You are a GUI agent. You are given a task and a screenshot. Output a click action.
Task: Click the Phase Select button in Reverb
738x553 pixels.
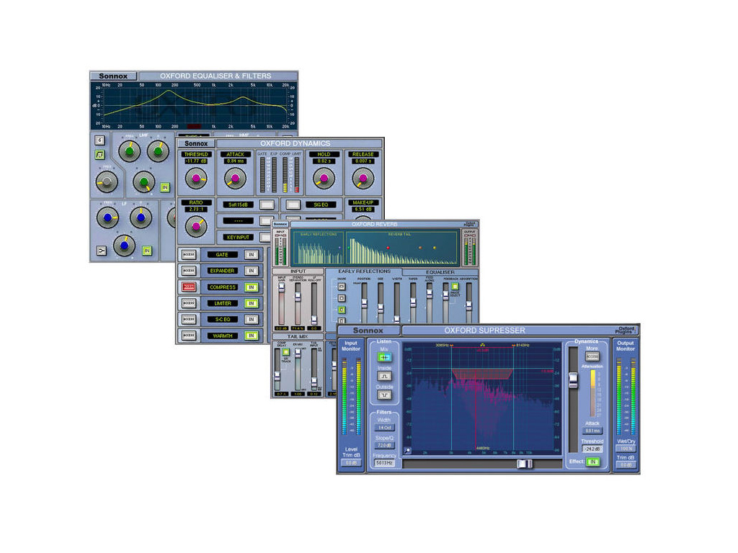point(455,287)
